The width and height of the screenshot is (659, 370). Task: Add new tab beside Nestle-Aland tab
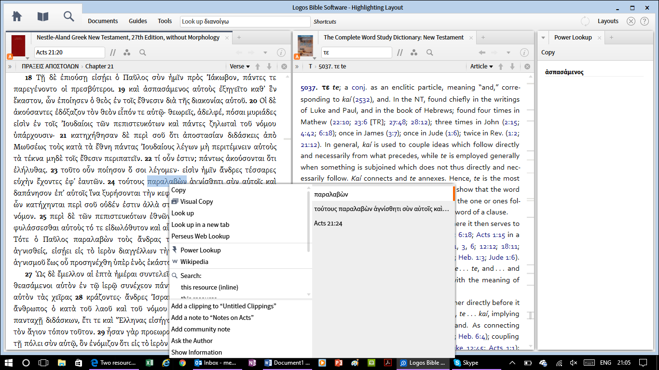coord(239,38)
